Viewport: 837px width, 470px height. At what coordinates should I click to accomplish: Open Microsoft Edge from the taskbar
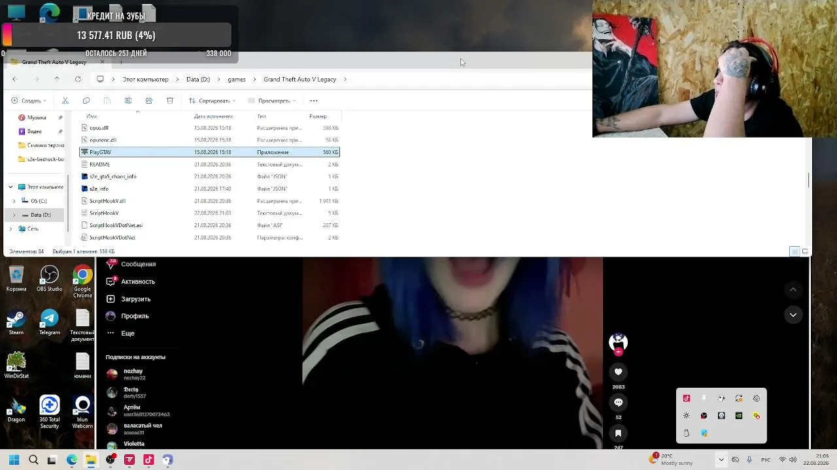(x=71, y=460)
